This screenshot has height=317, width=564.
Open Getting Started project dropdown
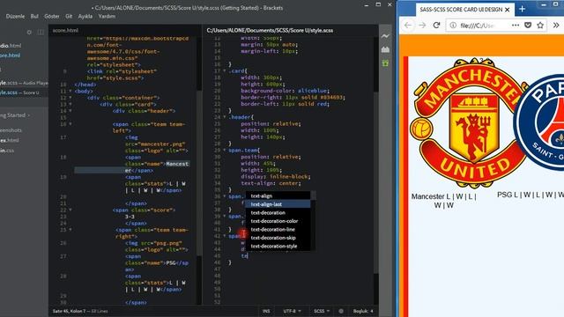pos(14,115)
